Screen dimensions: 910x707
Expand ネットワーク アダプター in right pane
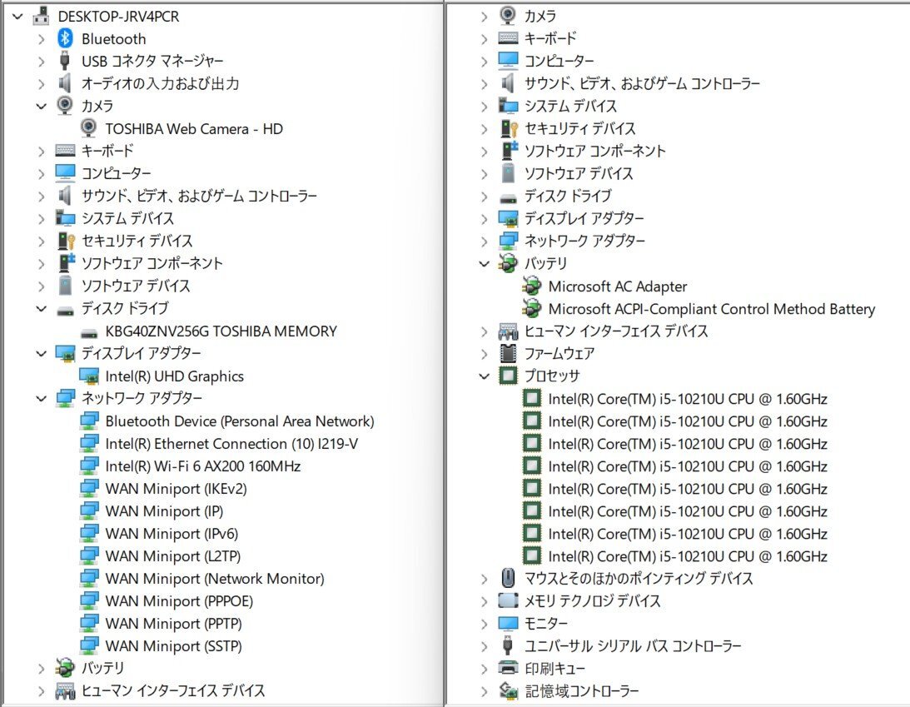(484, 241)
